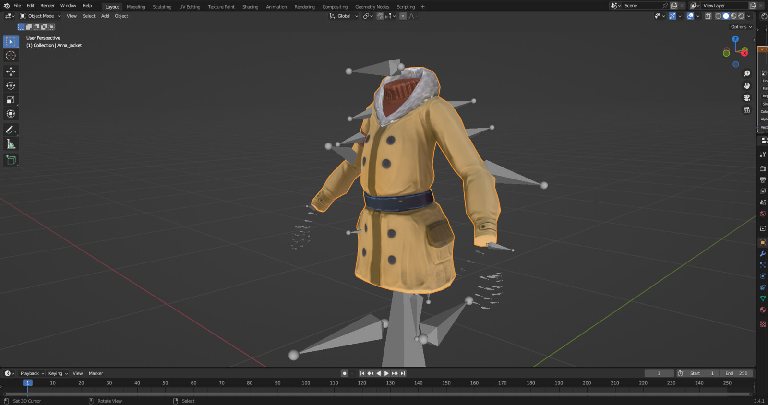The image size is (768, 405).
Task: Jump to the timeline start frame
Action: (x=362, y=373)
